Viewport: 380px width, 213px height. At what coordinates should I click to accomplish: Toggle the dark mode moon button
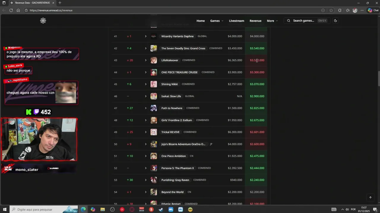(x=335, y=21)
